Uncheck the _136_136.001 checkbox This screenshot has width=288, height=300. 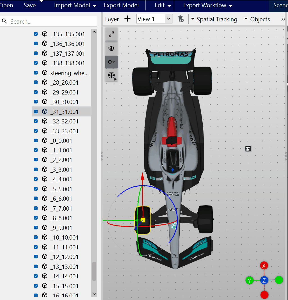[36, 43]
